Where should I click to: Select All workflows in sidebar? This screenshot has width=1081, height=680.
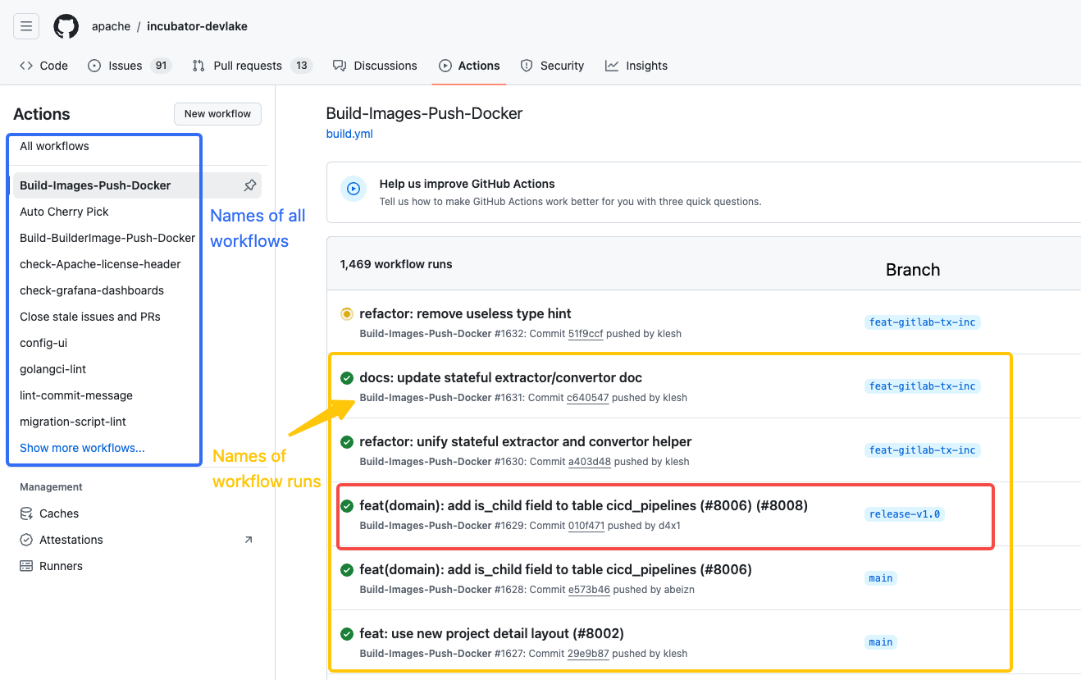54,145
